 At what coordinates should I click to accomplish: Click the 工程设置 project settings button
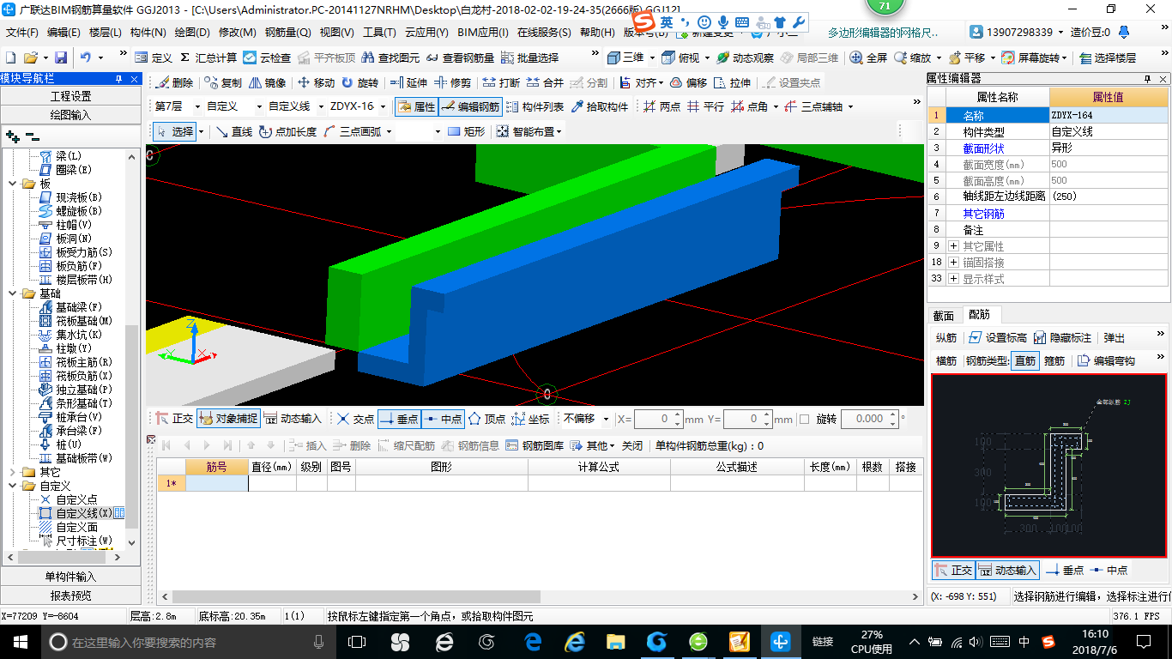[70, 96]
